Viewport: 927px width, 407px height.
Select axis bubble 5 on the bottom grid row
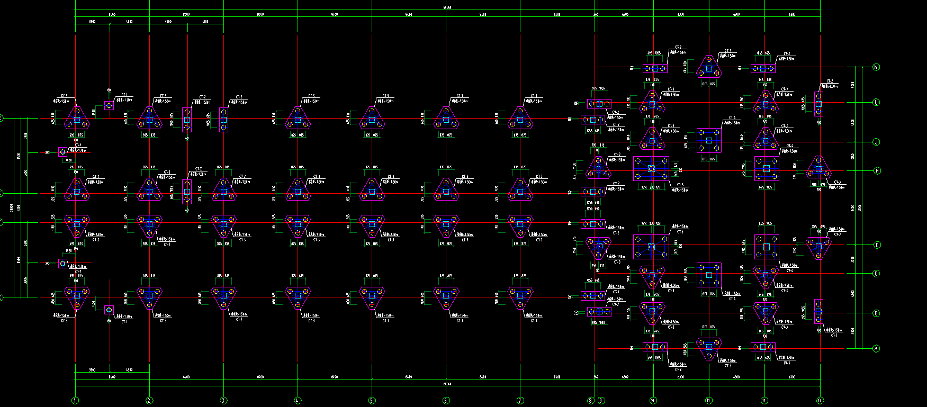(372, 401)
